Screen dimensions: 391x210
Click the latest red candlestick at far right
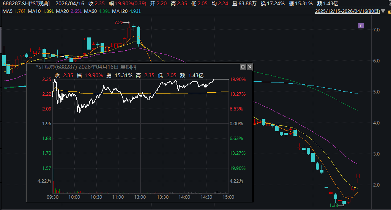tap(358, 176)
